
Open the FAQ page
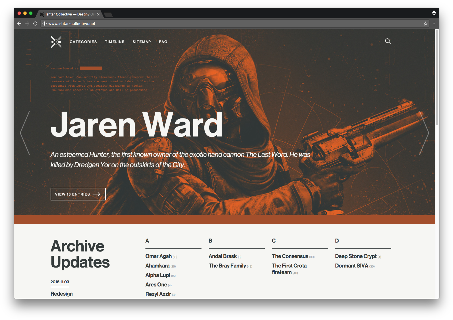pos(163,42)
